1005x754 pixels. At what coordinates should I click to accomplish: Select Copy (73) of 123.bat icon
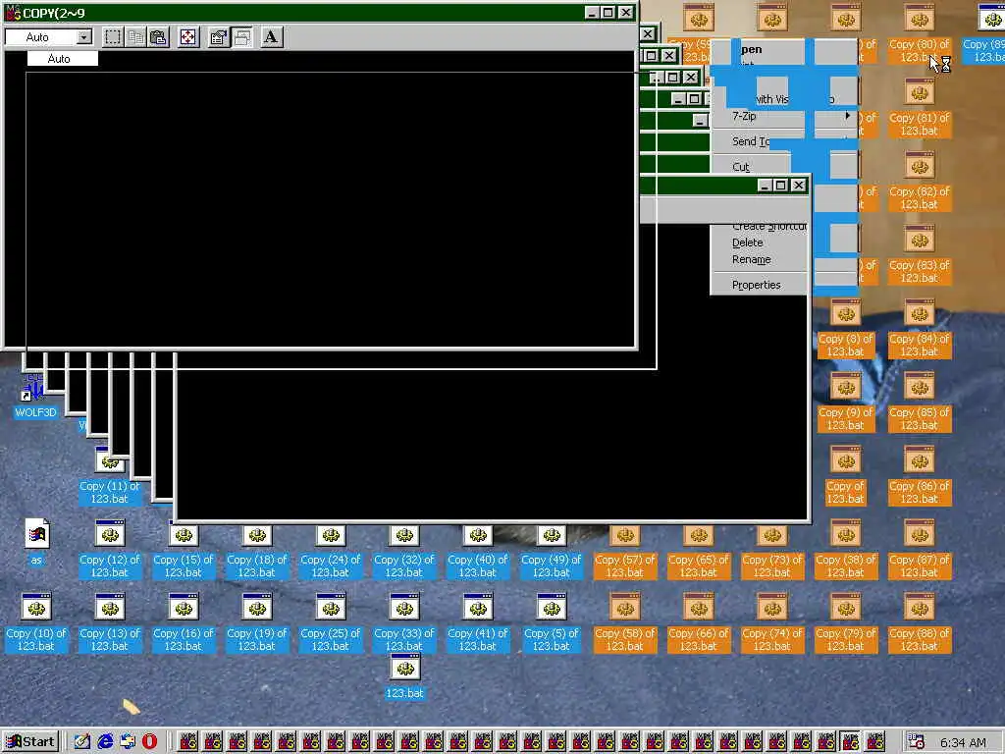coord(772,553)
